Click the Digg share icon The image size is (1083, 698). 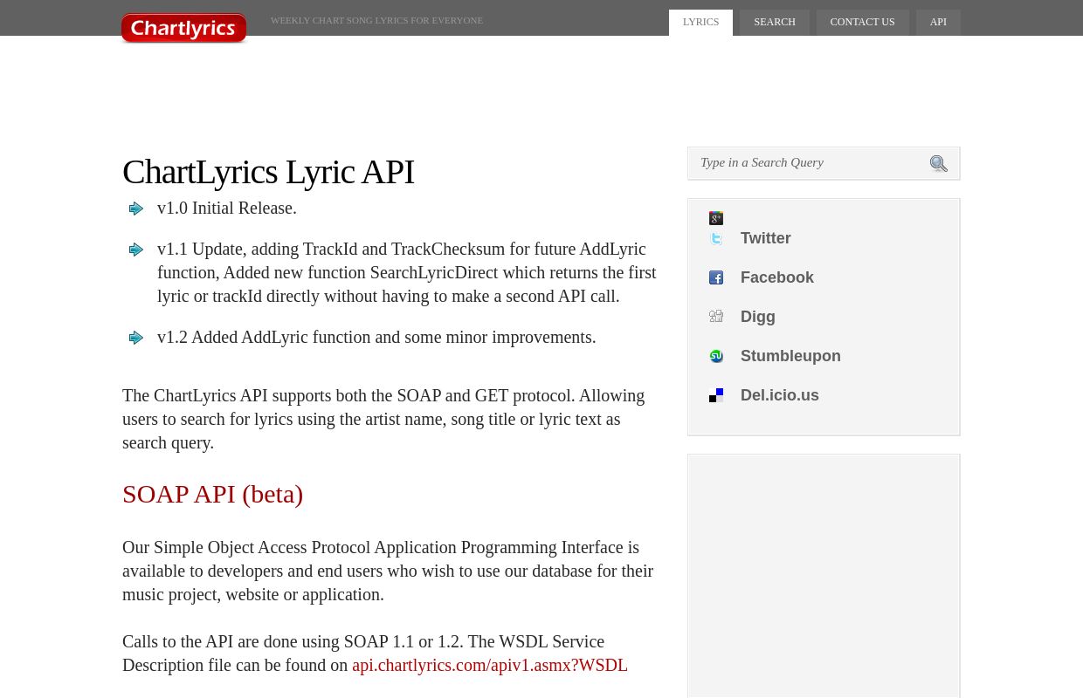pyautogui.click(x=716, y=317)
